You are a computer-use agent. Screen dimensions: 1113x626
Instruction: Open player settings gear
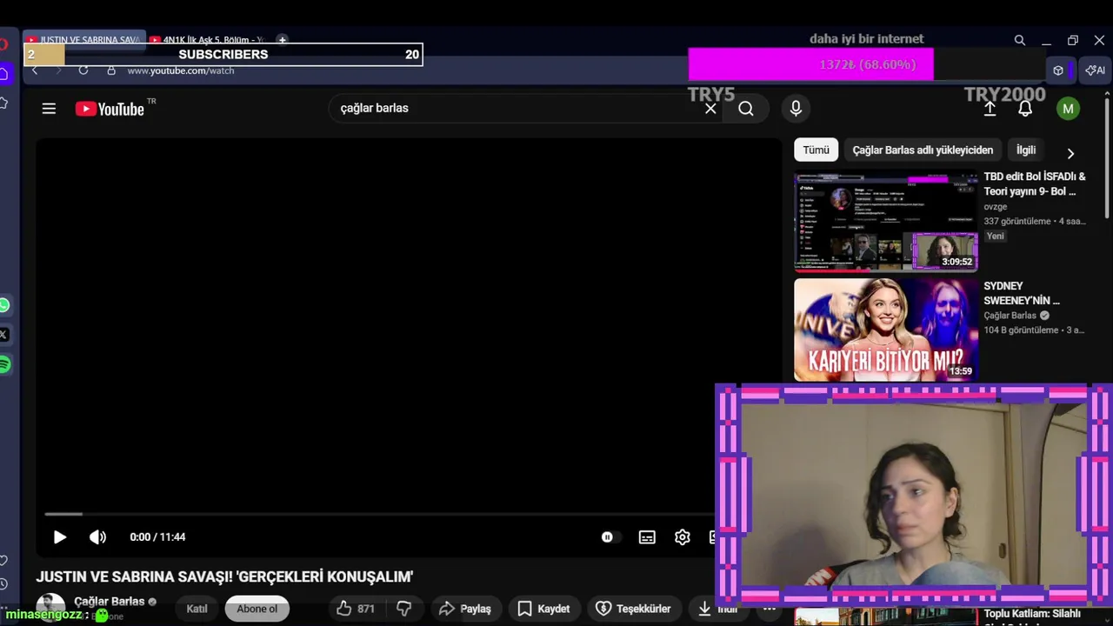(683, 537)
